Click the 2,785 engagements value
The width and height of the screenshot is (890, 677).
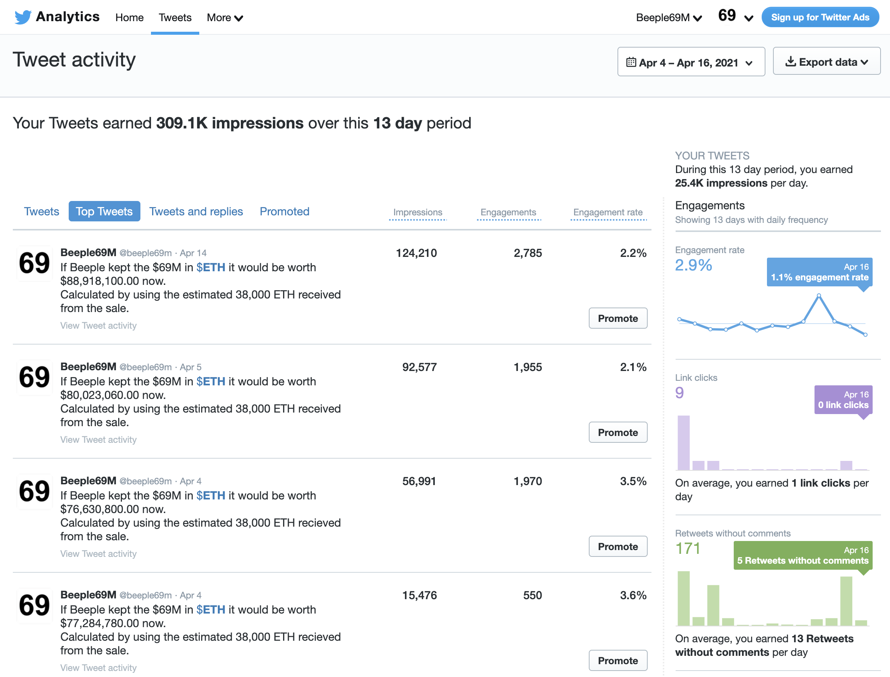[528, 253]
